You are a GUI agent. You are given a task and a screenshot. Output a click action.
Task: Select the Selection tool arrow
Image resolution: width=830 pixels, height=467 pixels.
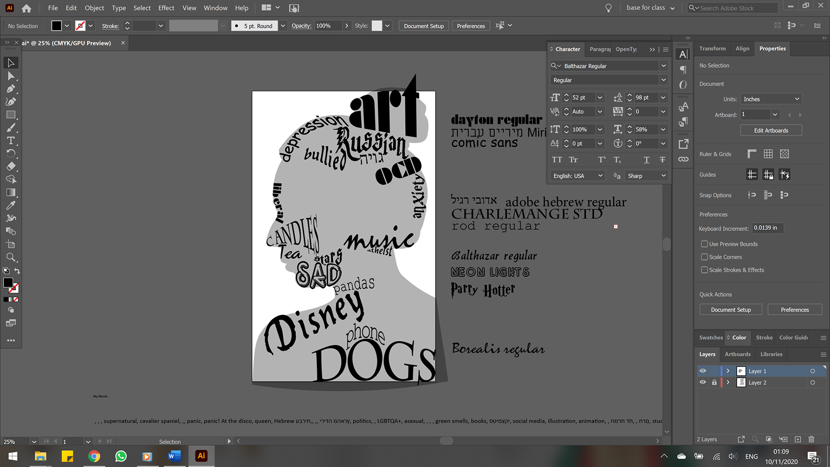tap(11, 63)
